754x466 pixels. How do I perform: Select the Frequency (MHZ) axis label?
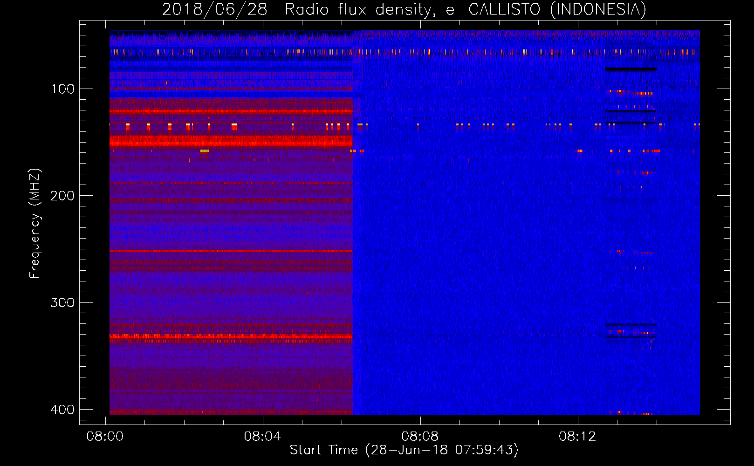coord(35,223)
